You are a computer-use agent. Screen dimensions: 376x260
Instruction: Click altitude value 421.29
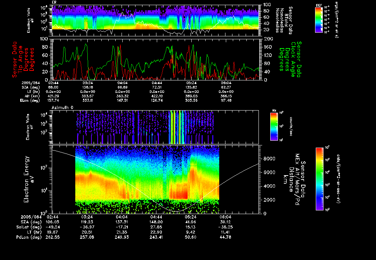(x=53, y=96)
